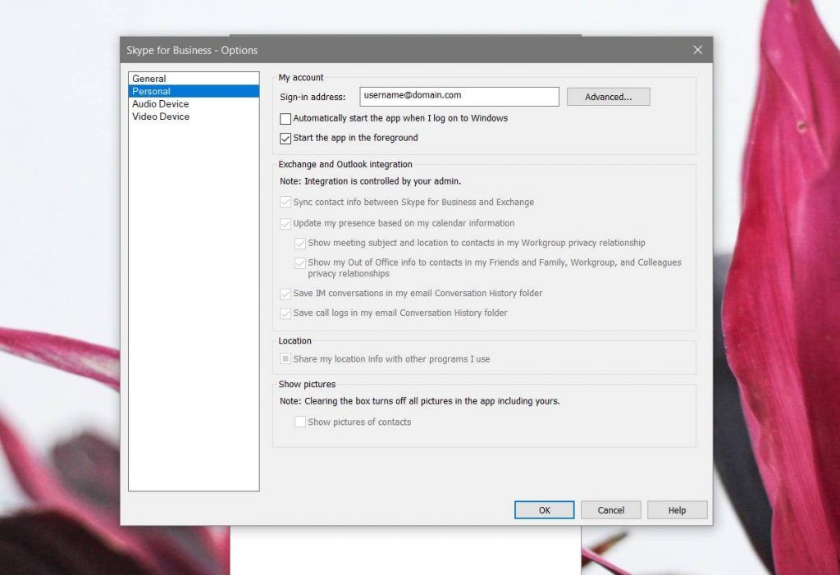Select the Personal options category

(152, 91)
